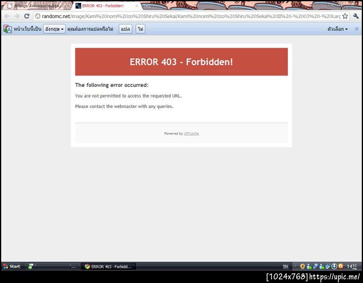Open the Chrome wrench menu

pos(356,16)
